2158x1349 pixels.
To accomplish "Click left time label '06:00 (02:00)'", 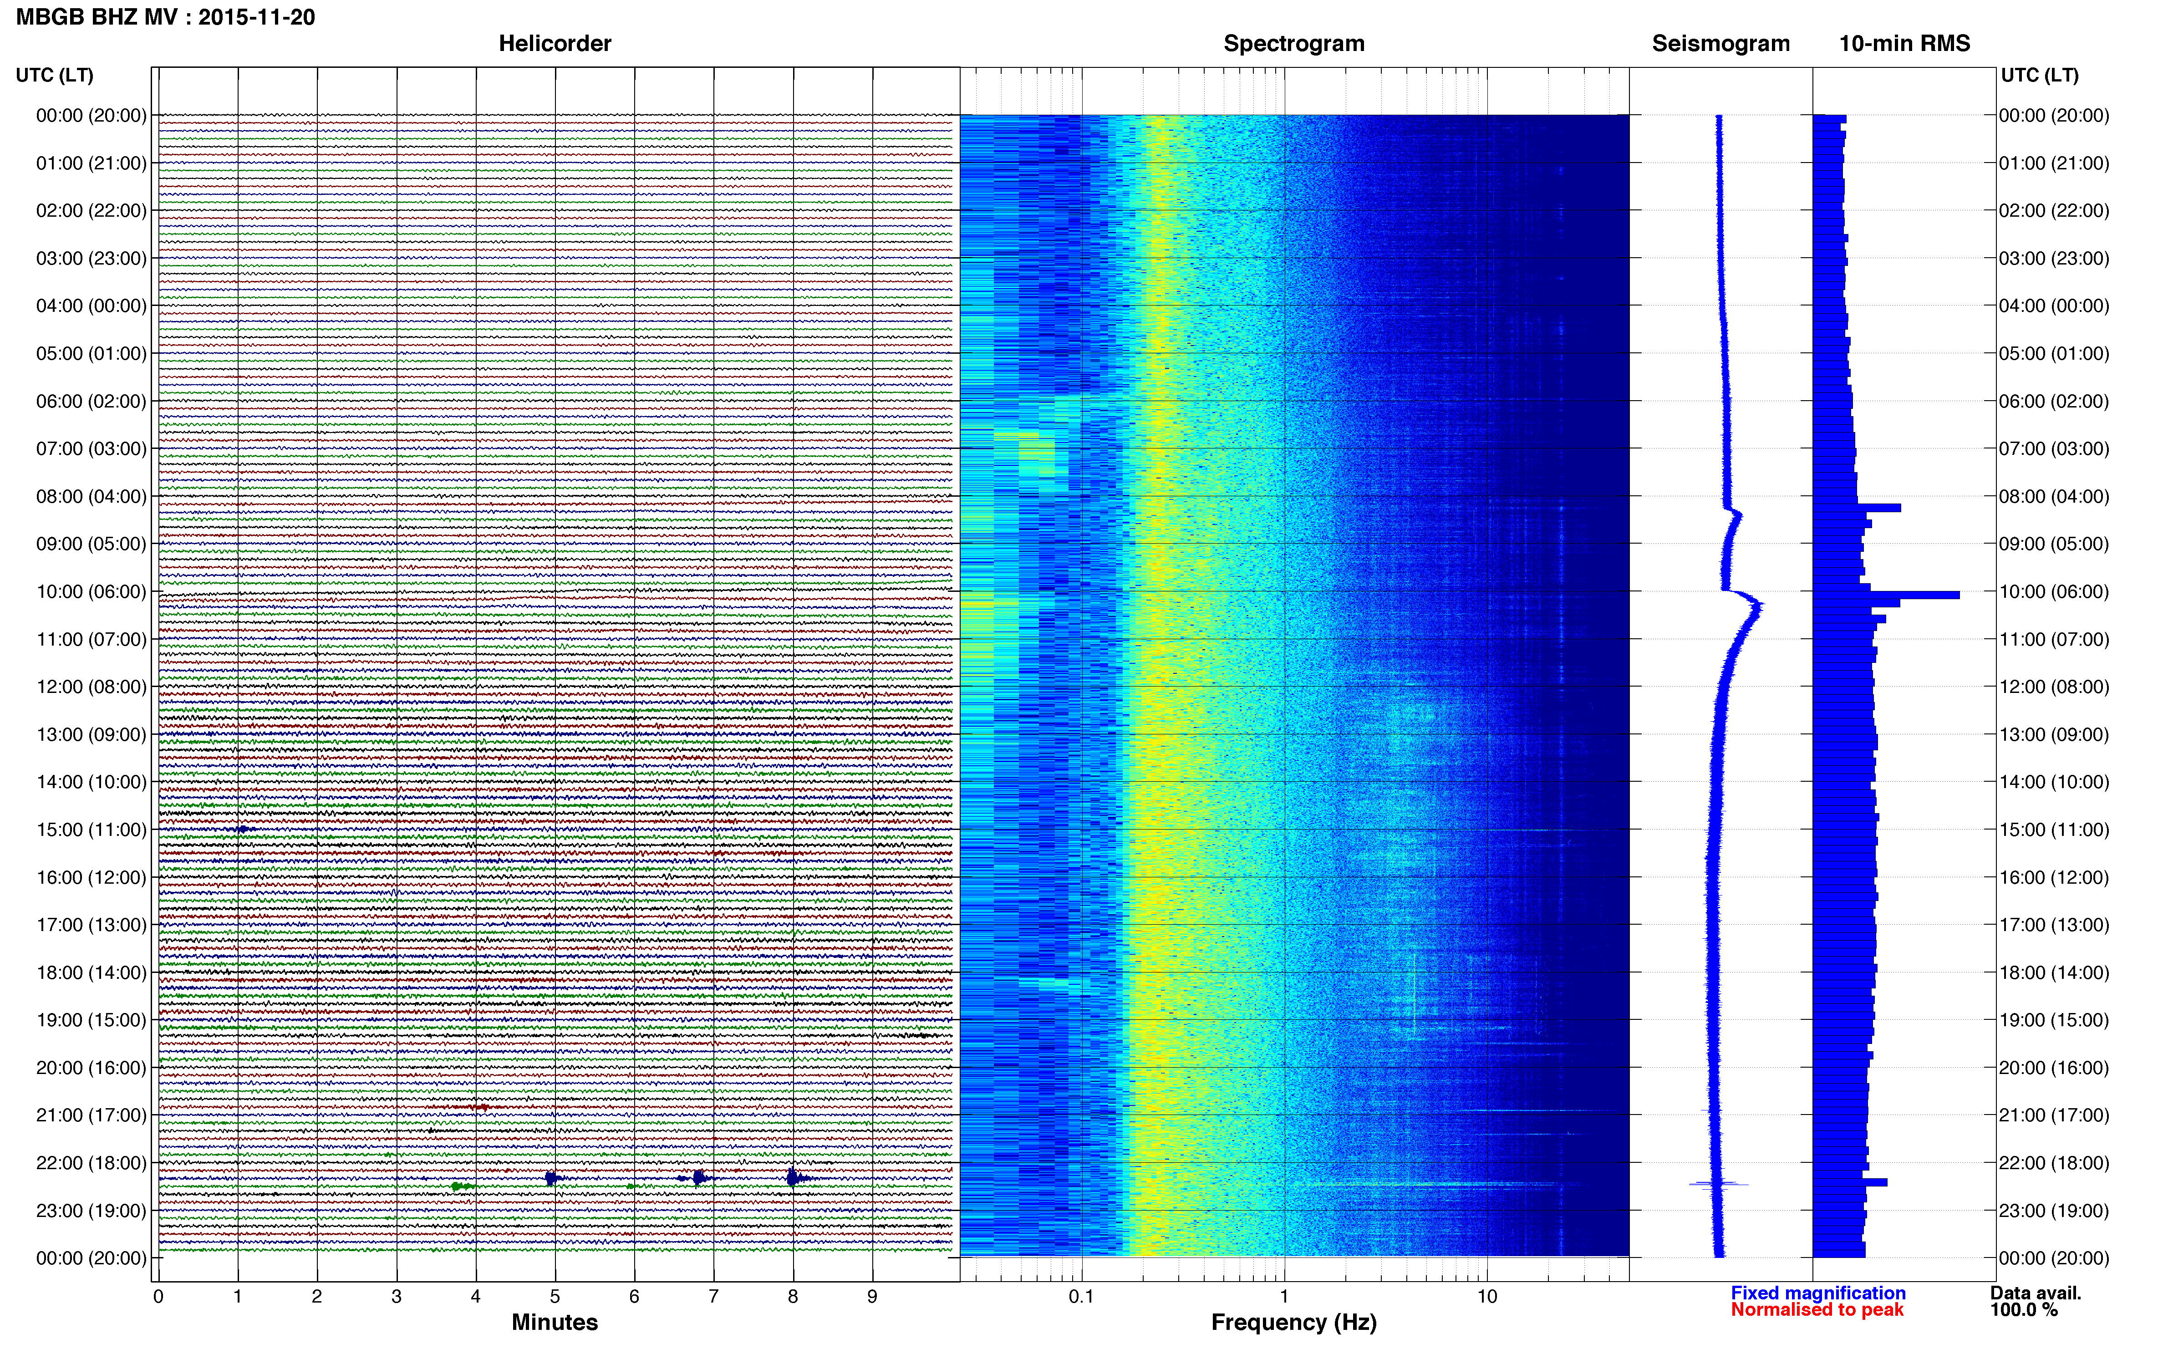I will (91, 402).
